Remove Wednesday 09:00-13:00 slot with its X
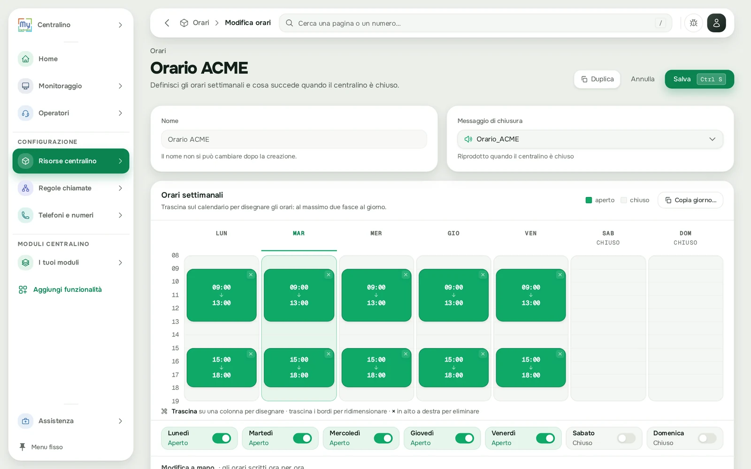751x469 pixels. pos(406,275)
